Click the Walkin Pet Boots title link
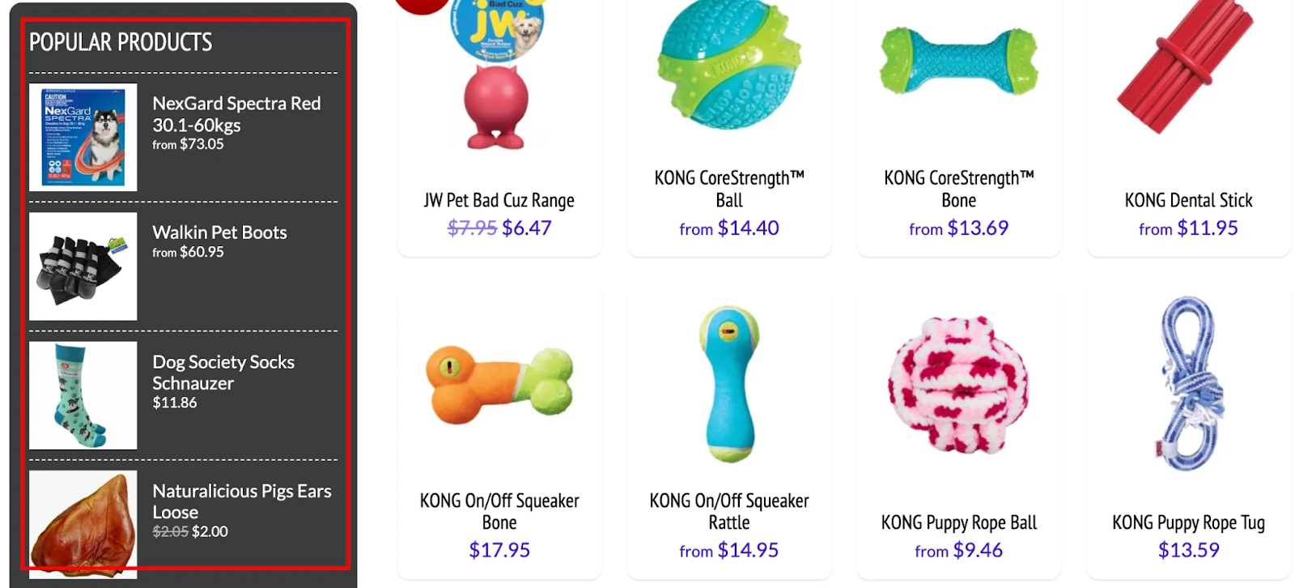 [x=219, y=232]
